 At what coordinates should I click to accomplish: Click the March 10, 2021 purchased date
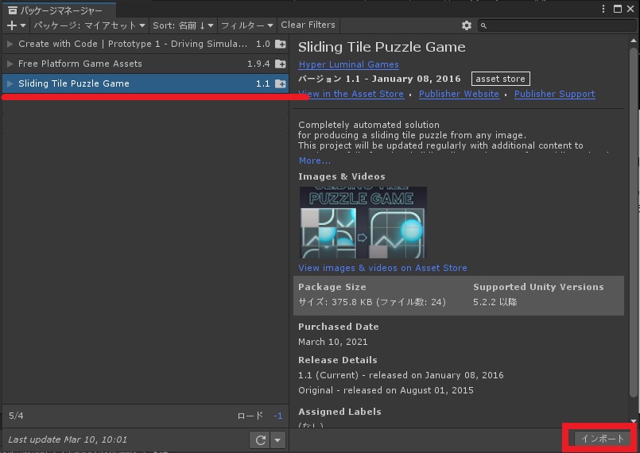click(x=332, y=342)
